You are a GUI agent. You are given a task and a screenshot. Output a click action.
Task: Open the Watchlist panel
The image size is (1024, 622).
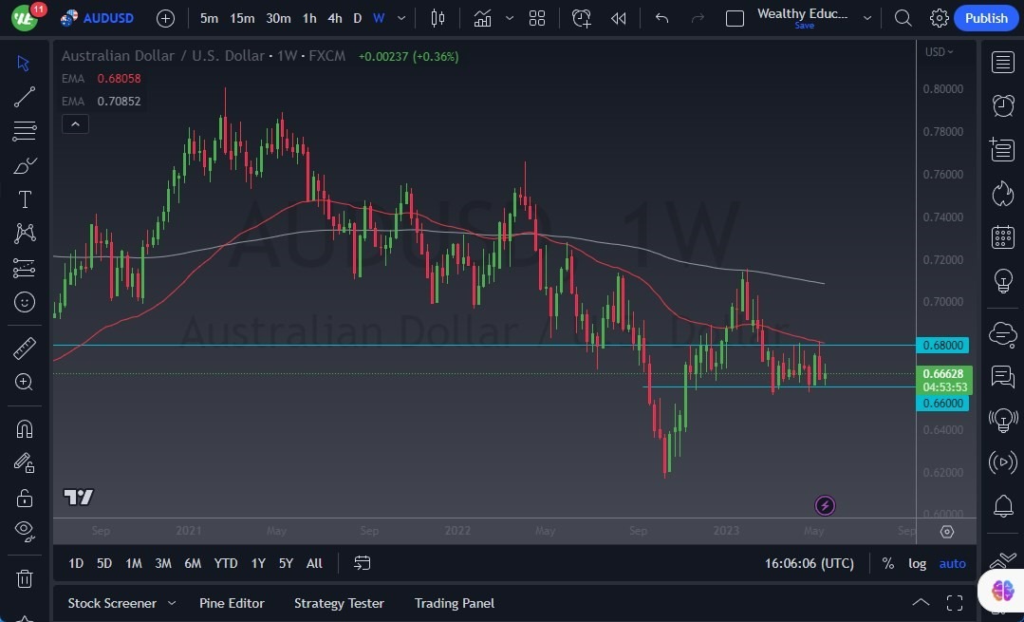[x=1002, y=62]
